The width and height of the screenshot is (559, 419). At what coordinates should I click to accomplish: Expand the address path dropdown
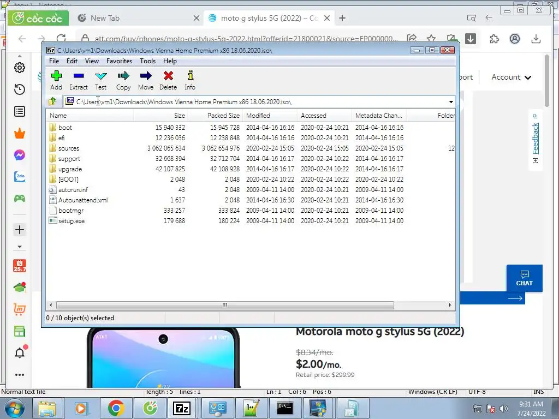click(x=451, y=102)
